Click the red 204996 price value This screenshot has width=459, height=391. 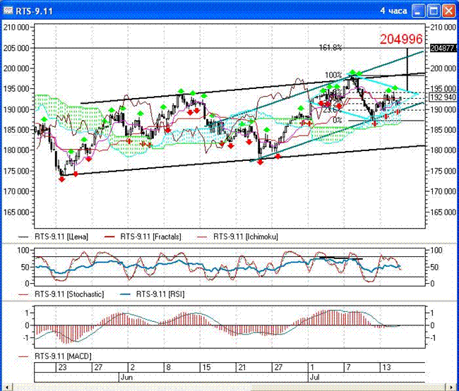point(401,40)
